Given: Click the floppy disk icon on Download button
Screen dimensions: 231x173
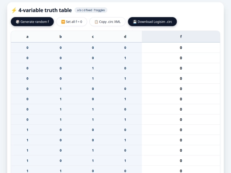Looking at the screenshot, I should 135,22.
